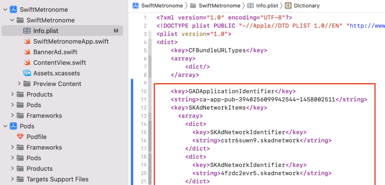Click the blue change bar in gutter
385x185 pixels.
point(132,132)
